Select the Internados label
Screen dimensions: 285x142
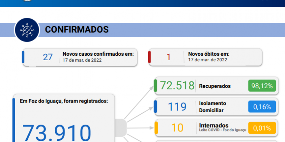[214, 125]
